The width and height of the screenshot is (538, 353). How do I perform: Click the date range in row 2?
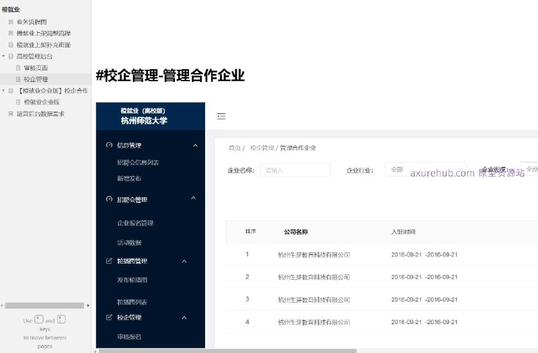[x=424, y=277]
